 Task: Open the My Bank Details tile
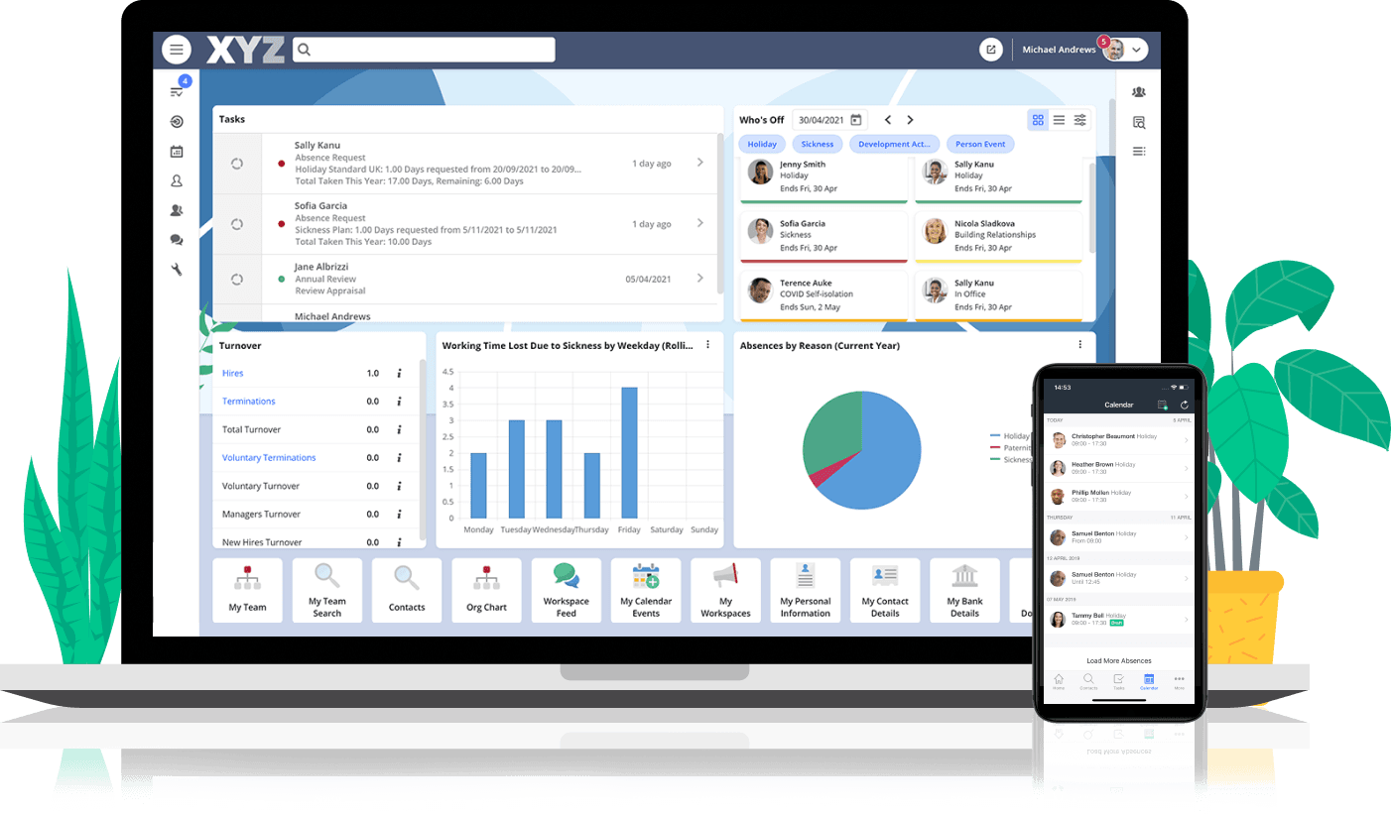[964, 591]
